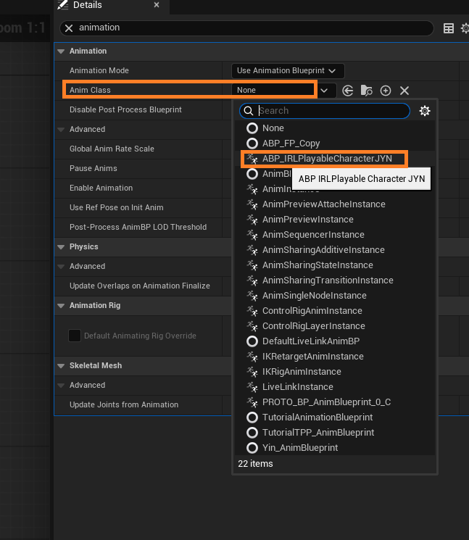Close the Details tab
469x540 pixels.
tap(157, 5)
